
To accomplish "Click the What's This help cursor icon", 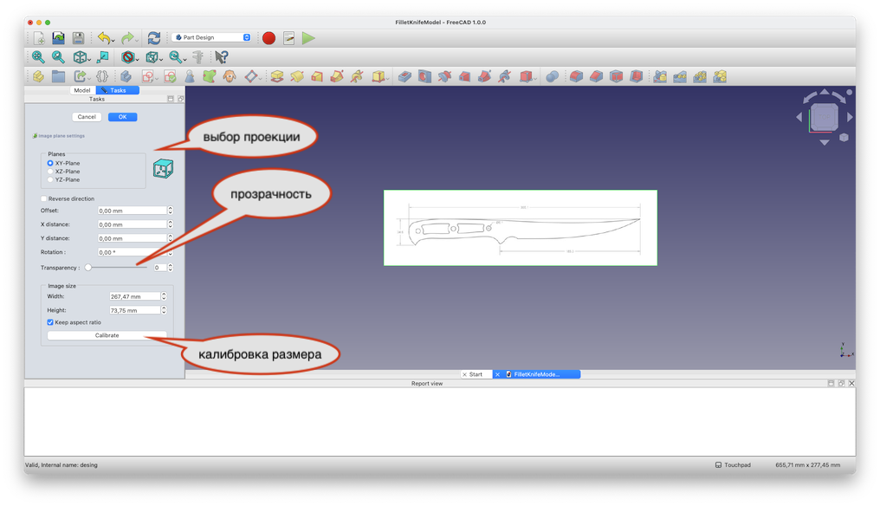I will (x=222, y=57).
